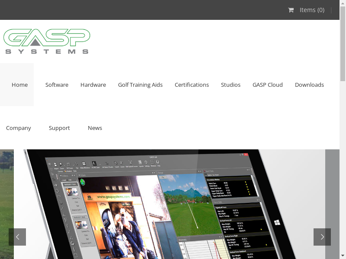Open GASP Cloud page
The height and width of the screenshot is (259, 346).
click(x=267, y=85)
